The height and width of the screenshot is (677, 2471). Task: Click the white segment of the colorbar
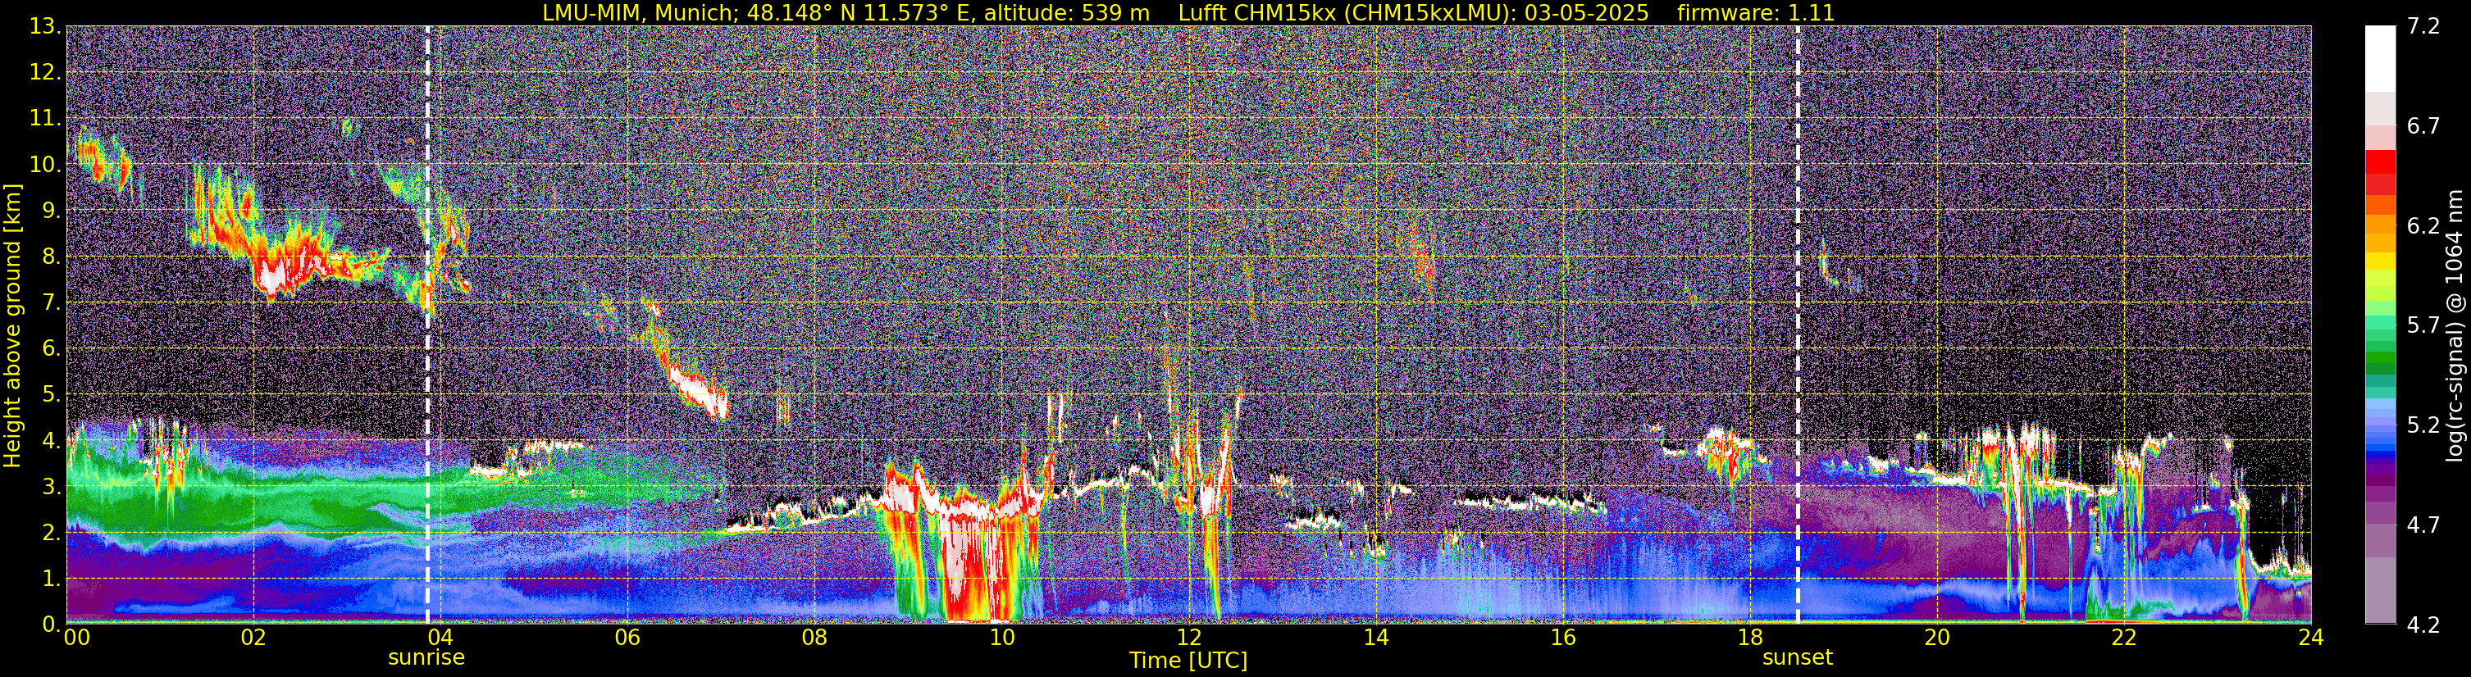(x=2380, y=57)
